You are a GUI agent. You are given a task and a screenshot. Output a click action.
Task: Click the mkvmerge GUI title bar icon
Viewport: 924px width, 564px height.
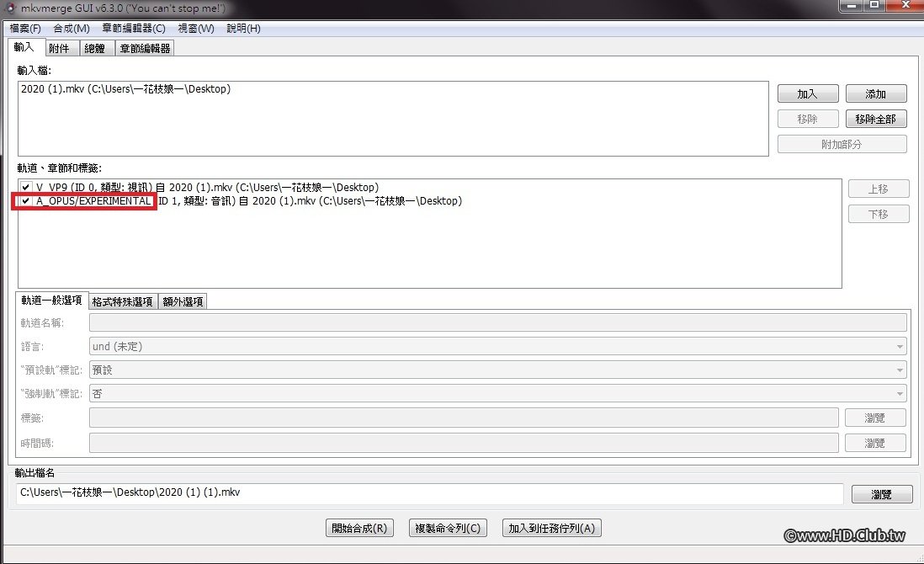coord(10,8)
